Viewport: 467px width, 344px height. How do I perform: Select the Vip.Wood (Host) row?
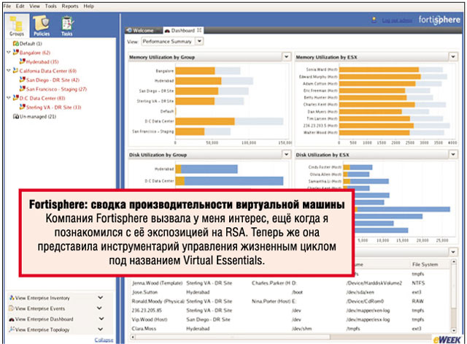tap(290, 320)
